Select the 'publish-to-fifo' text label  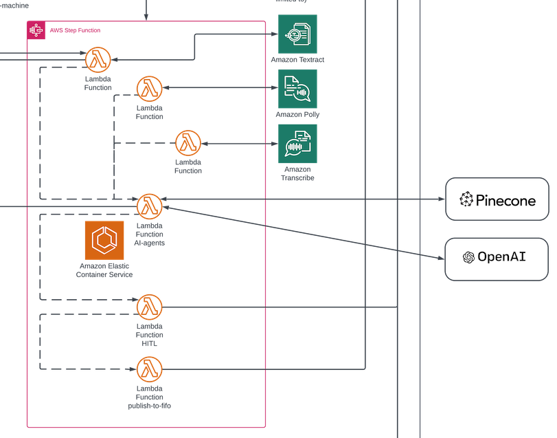coord(149,406)
